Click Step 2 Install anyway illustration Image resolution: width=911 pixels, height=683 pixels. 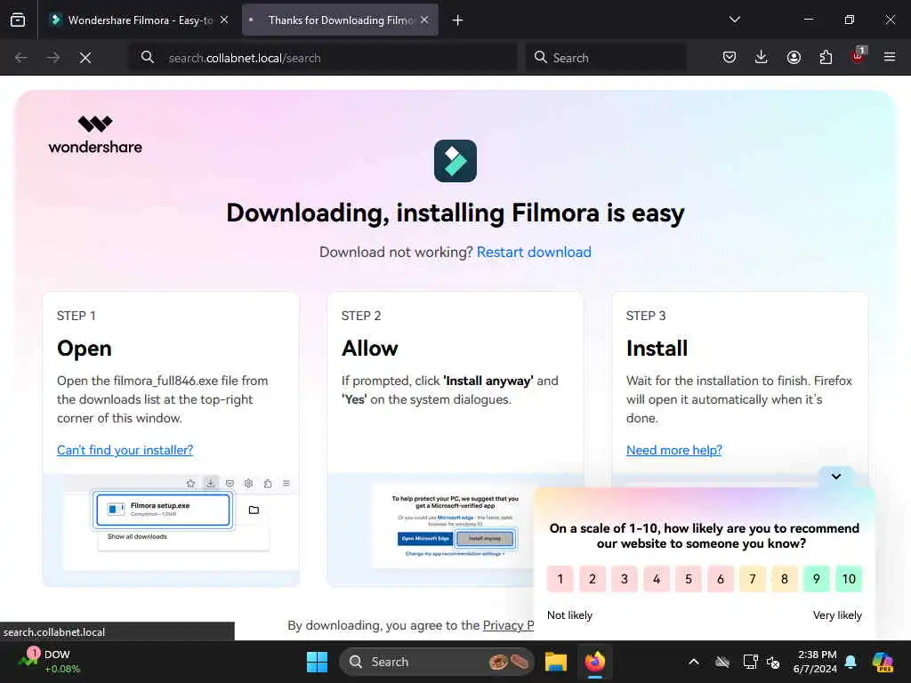pyautogui.click(x=485, y=538)
